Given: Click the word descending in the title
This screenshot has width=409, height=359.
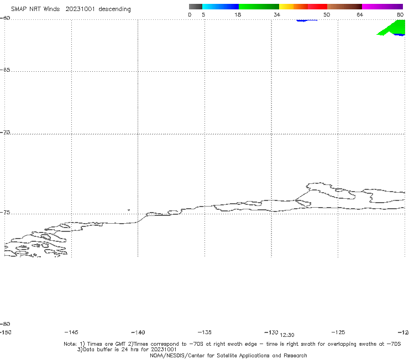Looking at the screenshot, I should (114, 9).
